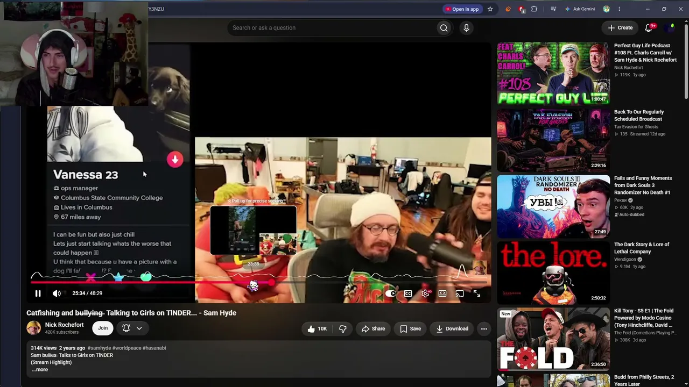Dislike the video with thumbs down
Image resolution: width=689 pixels, height=387 pixels.
pyautogui.click(x=343, y=329)
